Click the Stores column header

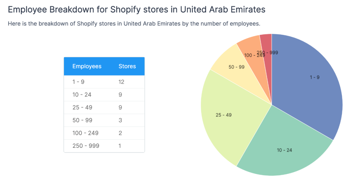(127, 67)
